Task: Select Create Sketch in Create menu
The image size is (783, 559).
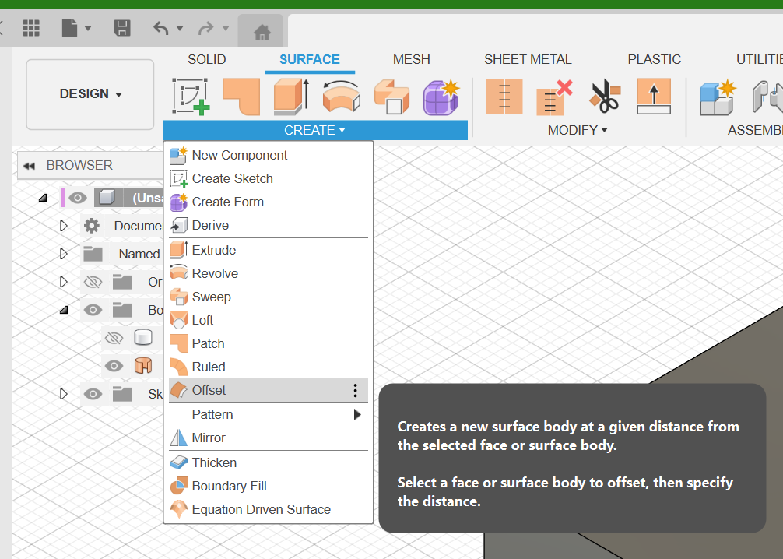Action: (269, 178)
